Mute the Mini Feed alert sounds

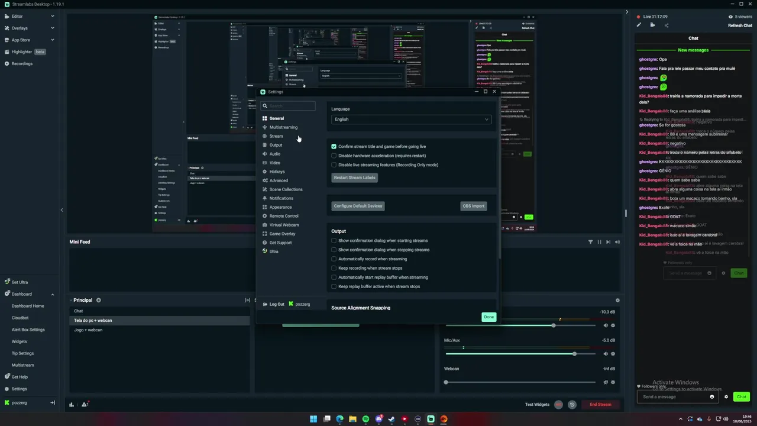(618, 242)
